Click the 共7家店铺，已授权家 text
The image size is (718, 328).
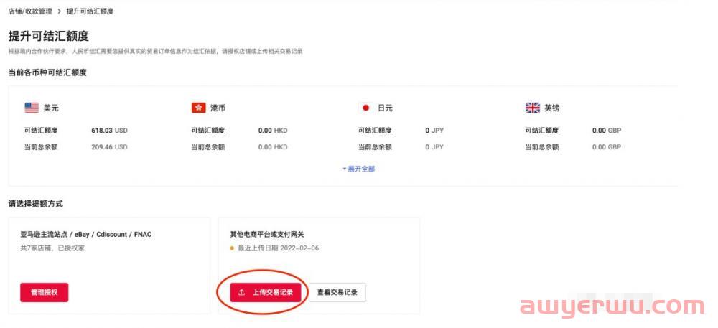pos(52,248)
